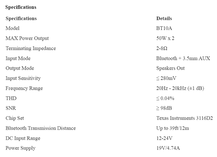Click the Model row label
Screen dimensions: 217x157
[x=12, y=28]
